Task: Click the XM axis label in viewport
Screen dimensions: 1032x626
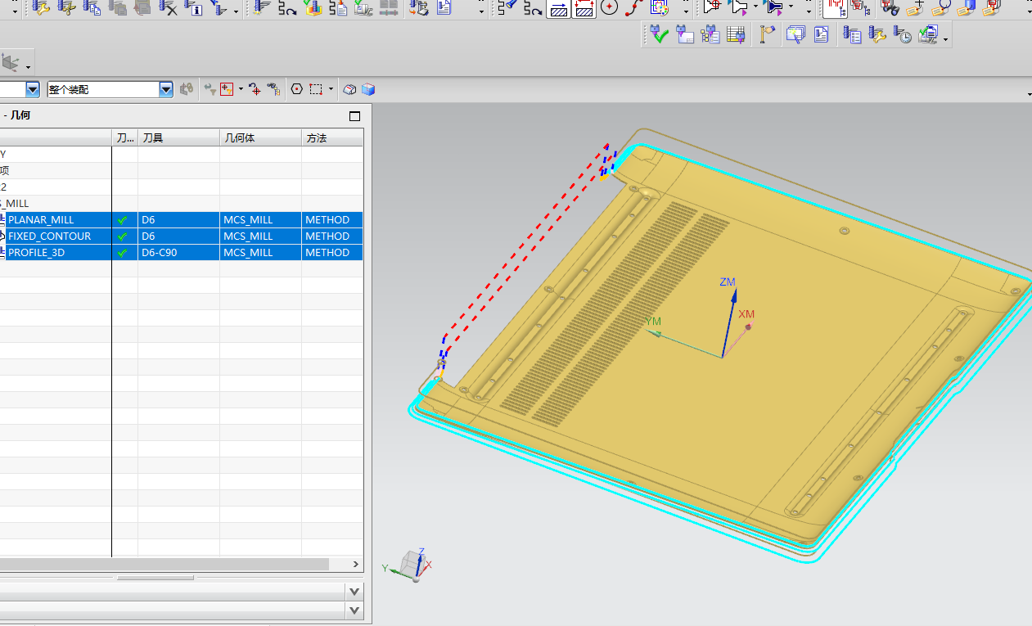Action: click(746, 314)
